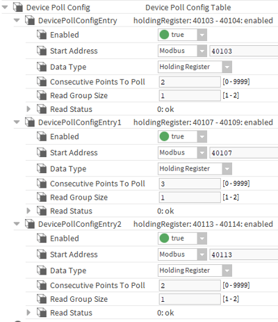Viewport: 278px width, 322px height.
Task: Toggle the Enabled true dropdown of DevicePollConfigEntry1
Action: (x=182, y=136)
